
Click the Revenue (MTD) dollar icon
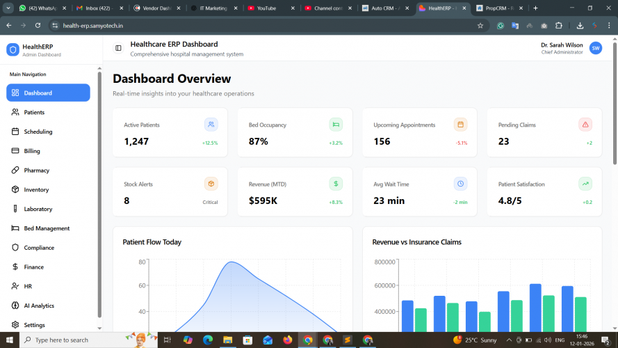pos(336,184)
